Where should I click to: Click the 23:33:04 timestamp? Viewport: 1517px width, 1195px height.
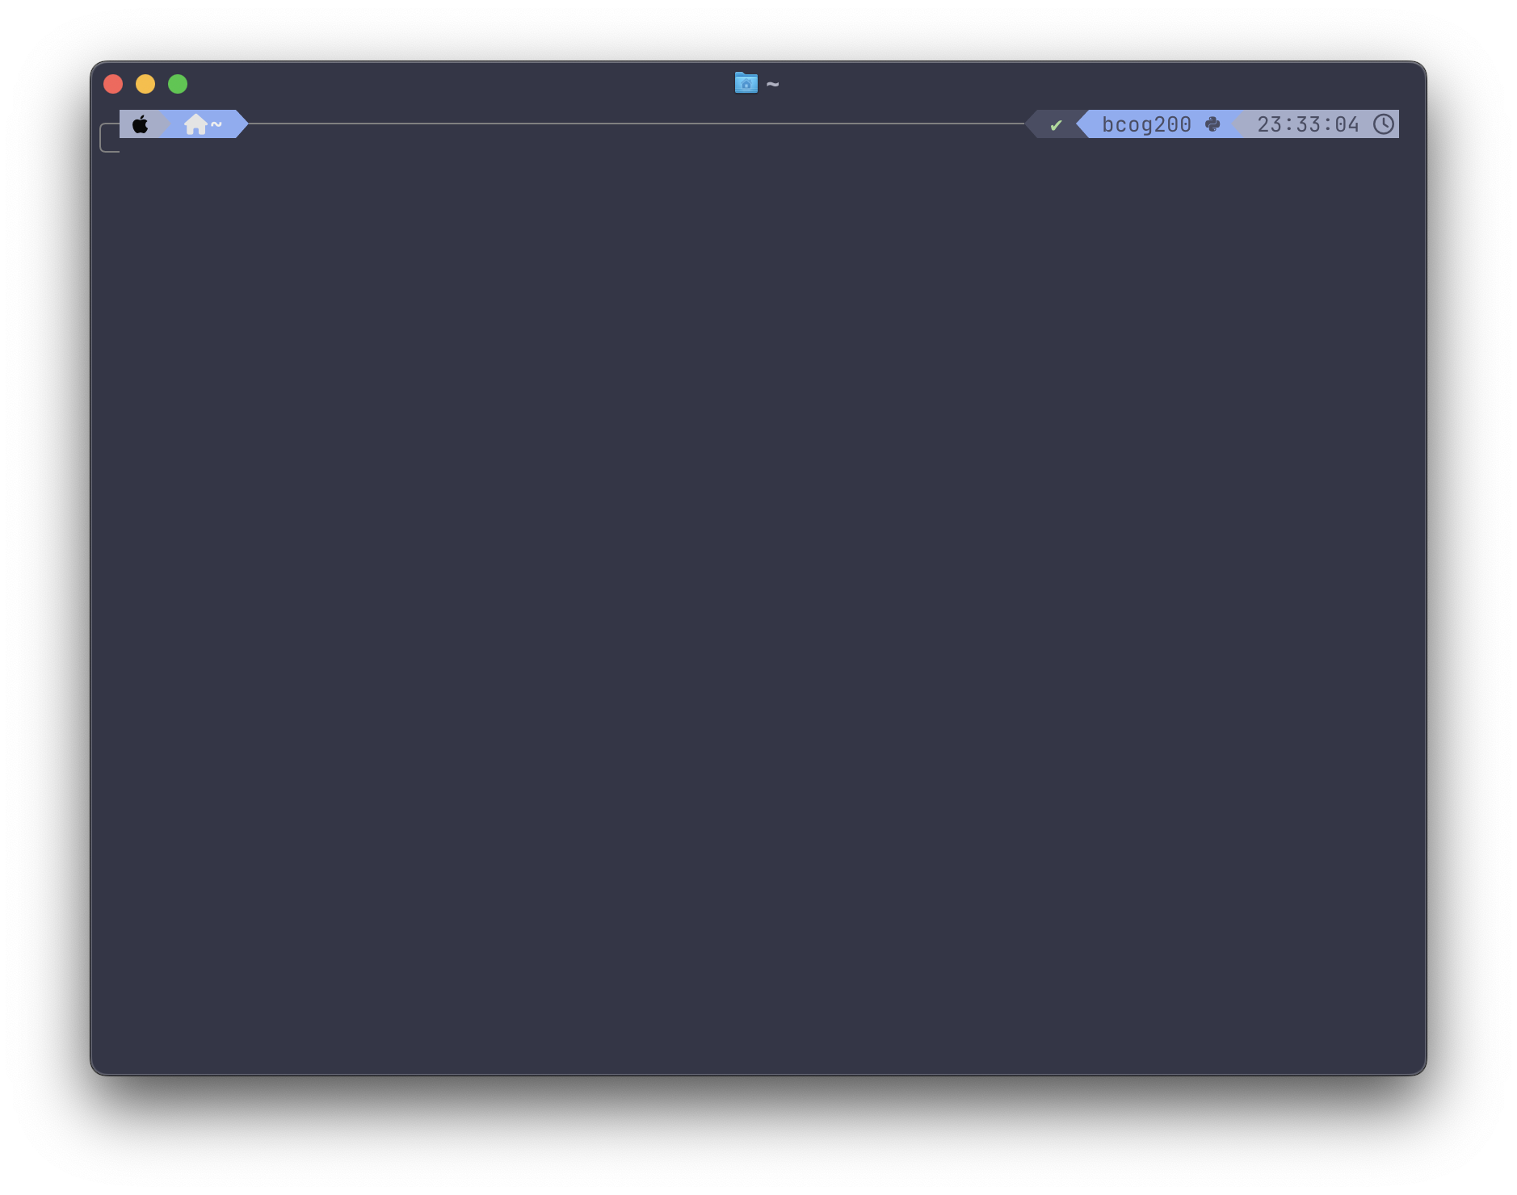[x=1308, y=124]
